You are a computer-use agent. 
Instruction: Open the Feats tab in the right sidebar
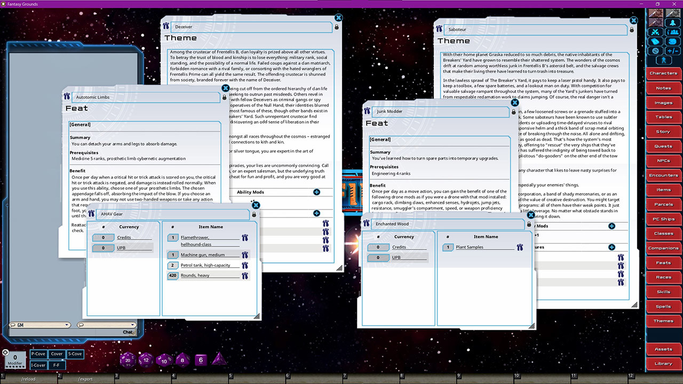[x=663, y=262]
